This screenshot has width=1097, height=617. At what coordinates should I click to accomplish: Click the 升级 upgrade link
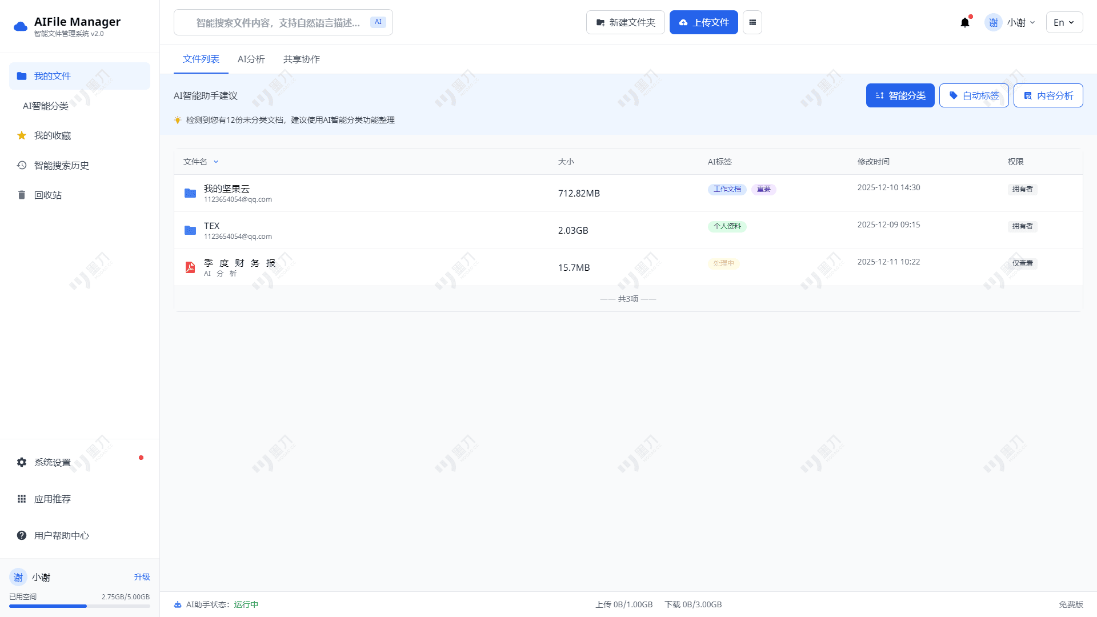click(142, 577)
